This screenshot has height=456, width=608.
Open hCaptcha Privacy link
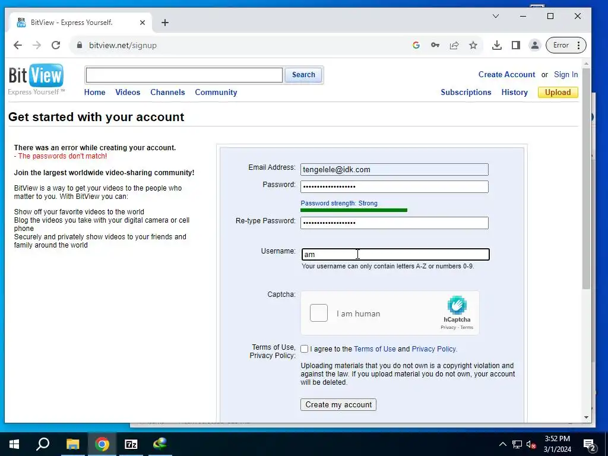click(448, 327)
